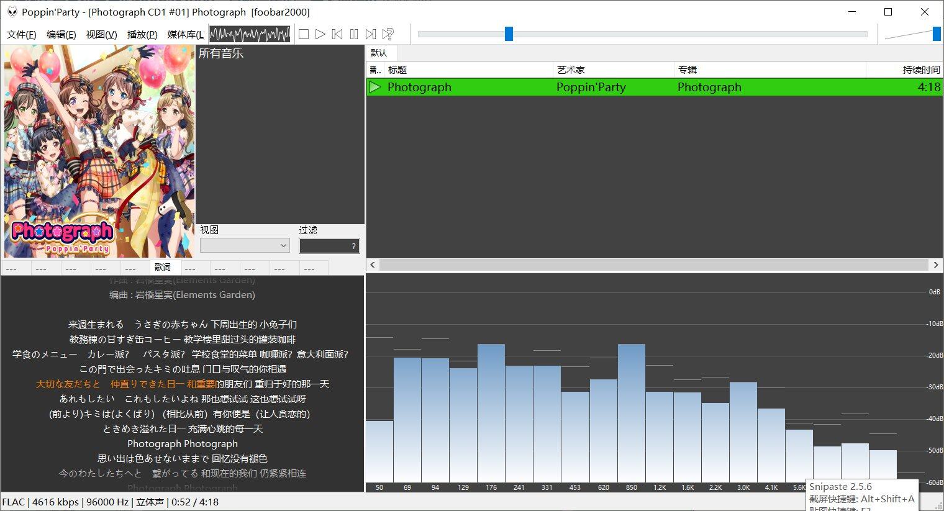This screenshot has width=944, height=511.
Task: Click the seek bar position thumb
Action: pyautogui.click(x=509, y=34)
